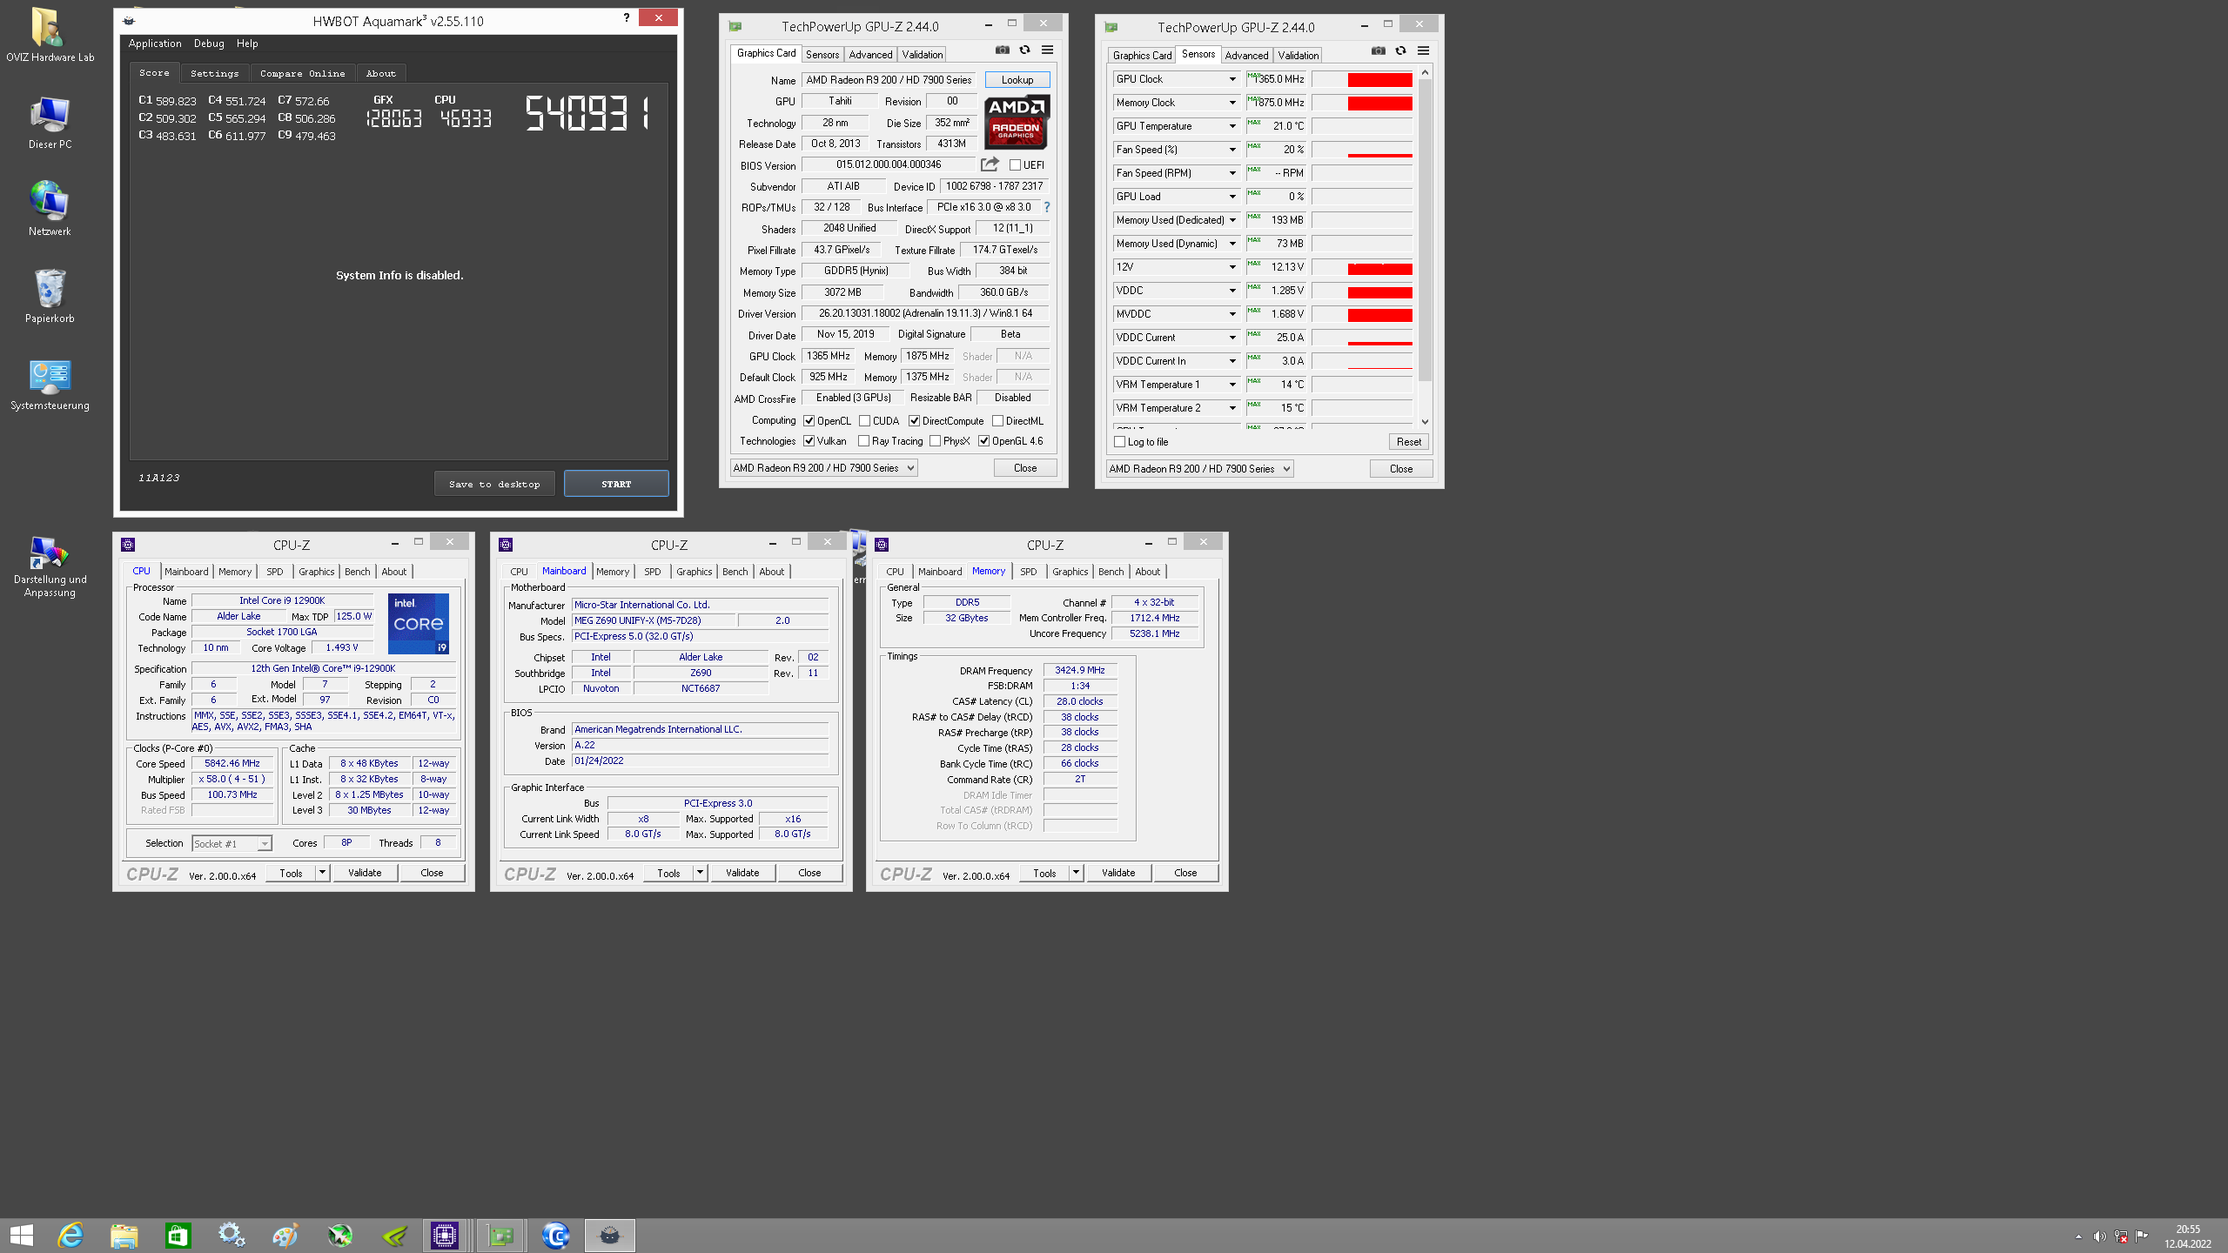Open GPU selector dropdown in Graphics Card window
Viewport: 2228px width, 1253px height.
[824, 468]
